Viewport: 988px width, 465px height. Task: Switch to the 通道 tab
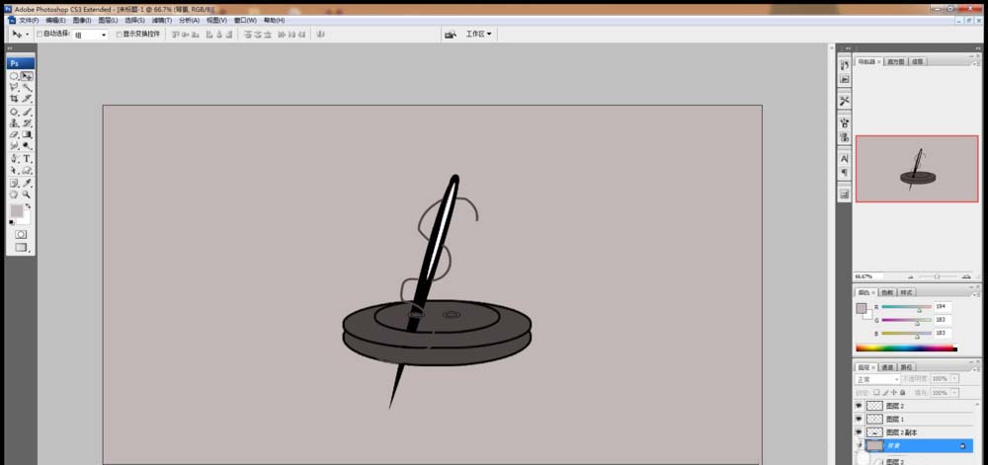[887, 367]
